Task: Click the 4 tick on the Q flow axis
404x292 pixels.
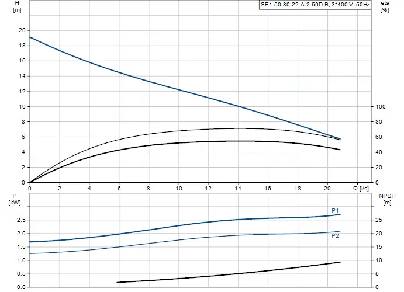Action: pos(89,188)
